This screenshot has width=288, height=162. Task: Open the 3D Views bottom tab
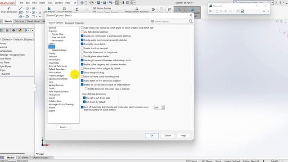pyautogui.click(x=23, y=157)
